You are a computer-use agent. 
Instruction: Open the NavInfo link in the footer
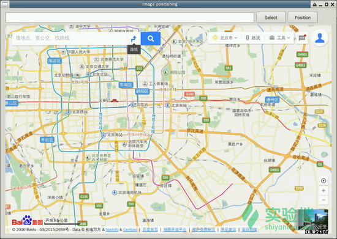tap(112, 230)
